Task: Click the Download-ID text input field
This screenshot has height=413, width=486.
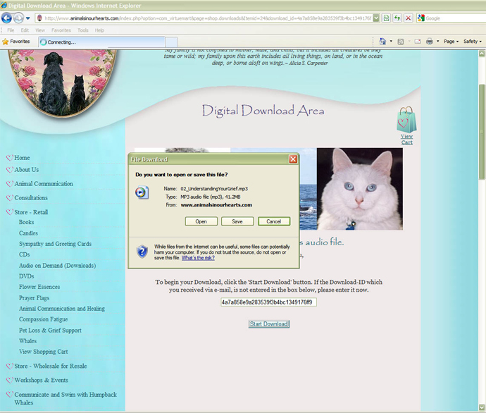Action: (x=268, y=302)
